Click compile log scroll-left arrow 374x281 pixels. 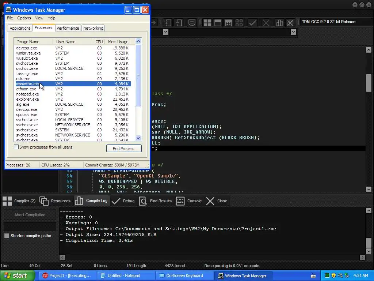pos(62,257)
